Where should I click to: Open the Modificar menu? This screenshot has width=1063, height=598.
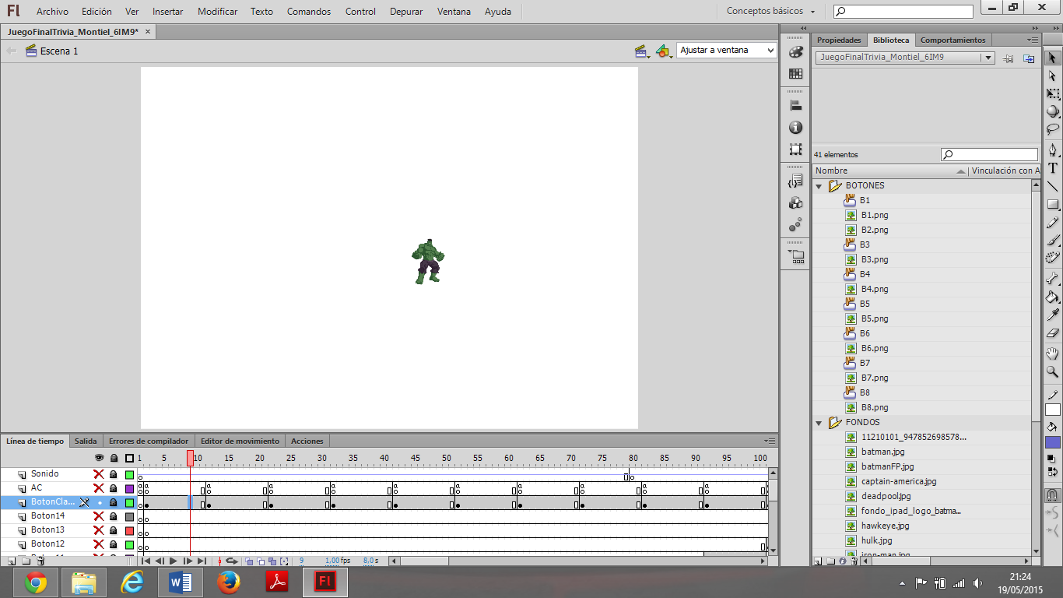click(218, 12)
